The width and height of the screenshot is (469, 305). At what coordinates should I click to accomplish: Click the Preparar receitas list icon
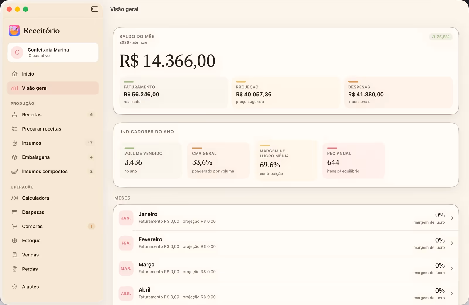[14, 129]
